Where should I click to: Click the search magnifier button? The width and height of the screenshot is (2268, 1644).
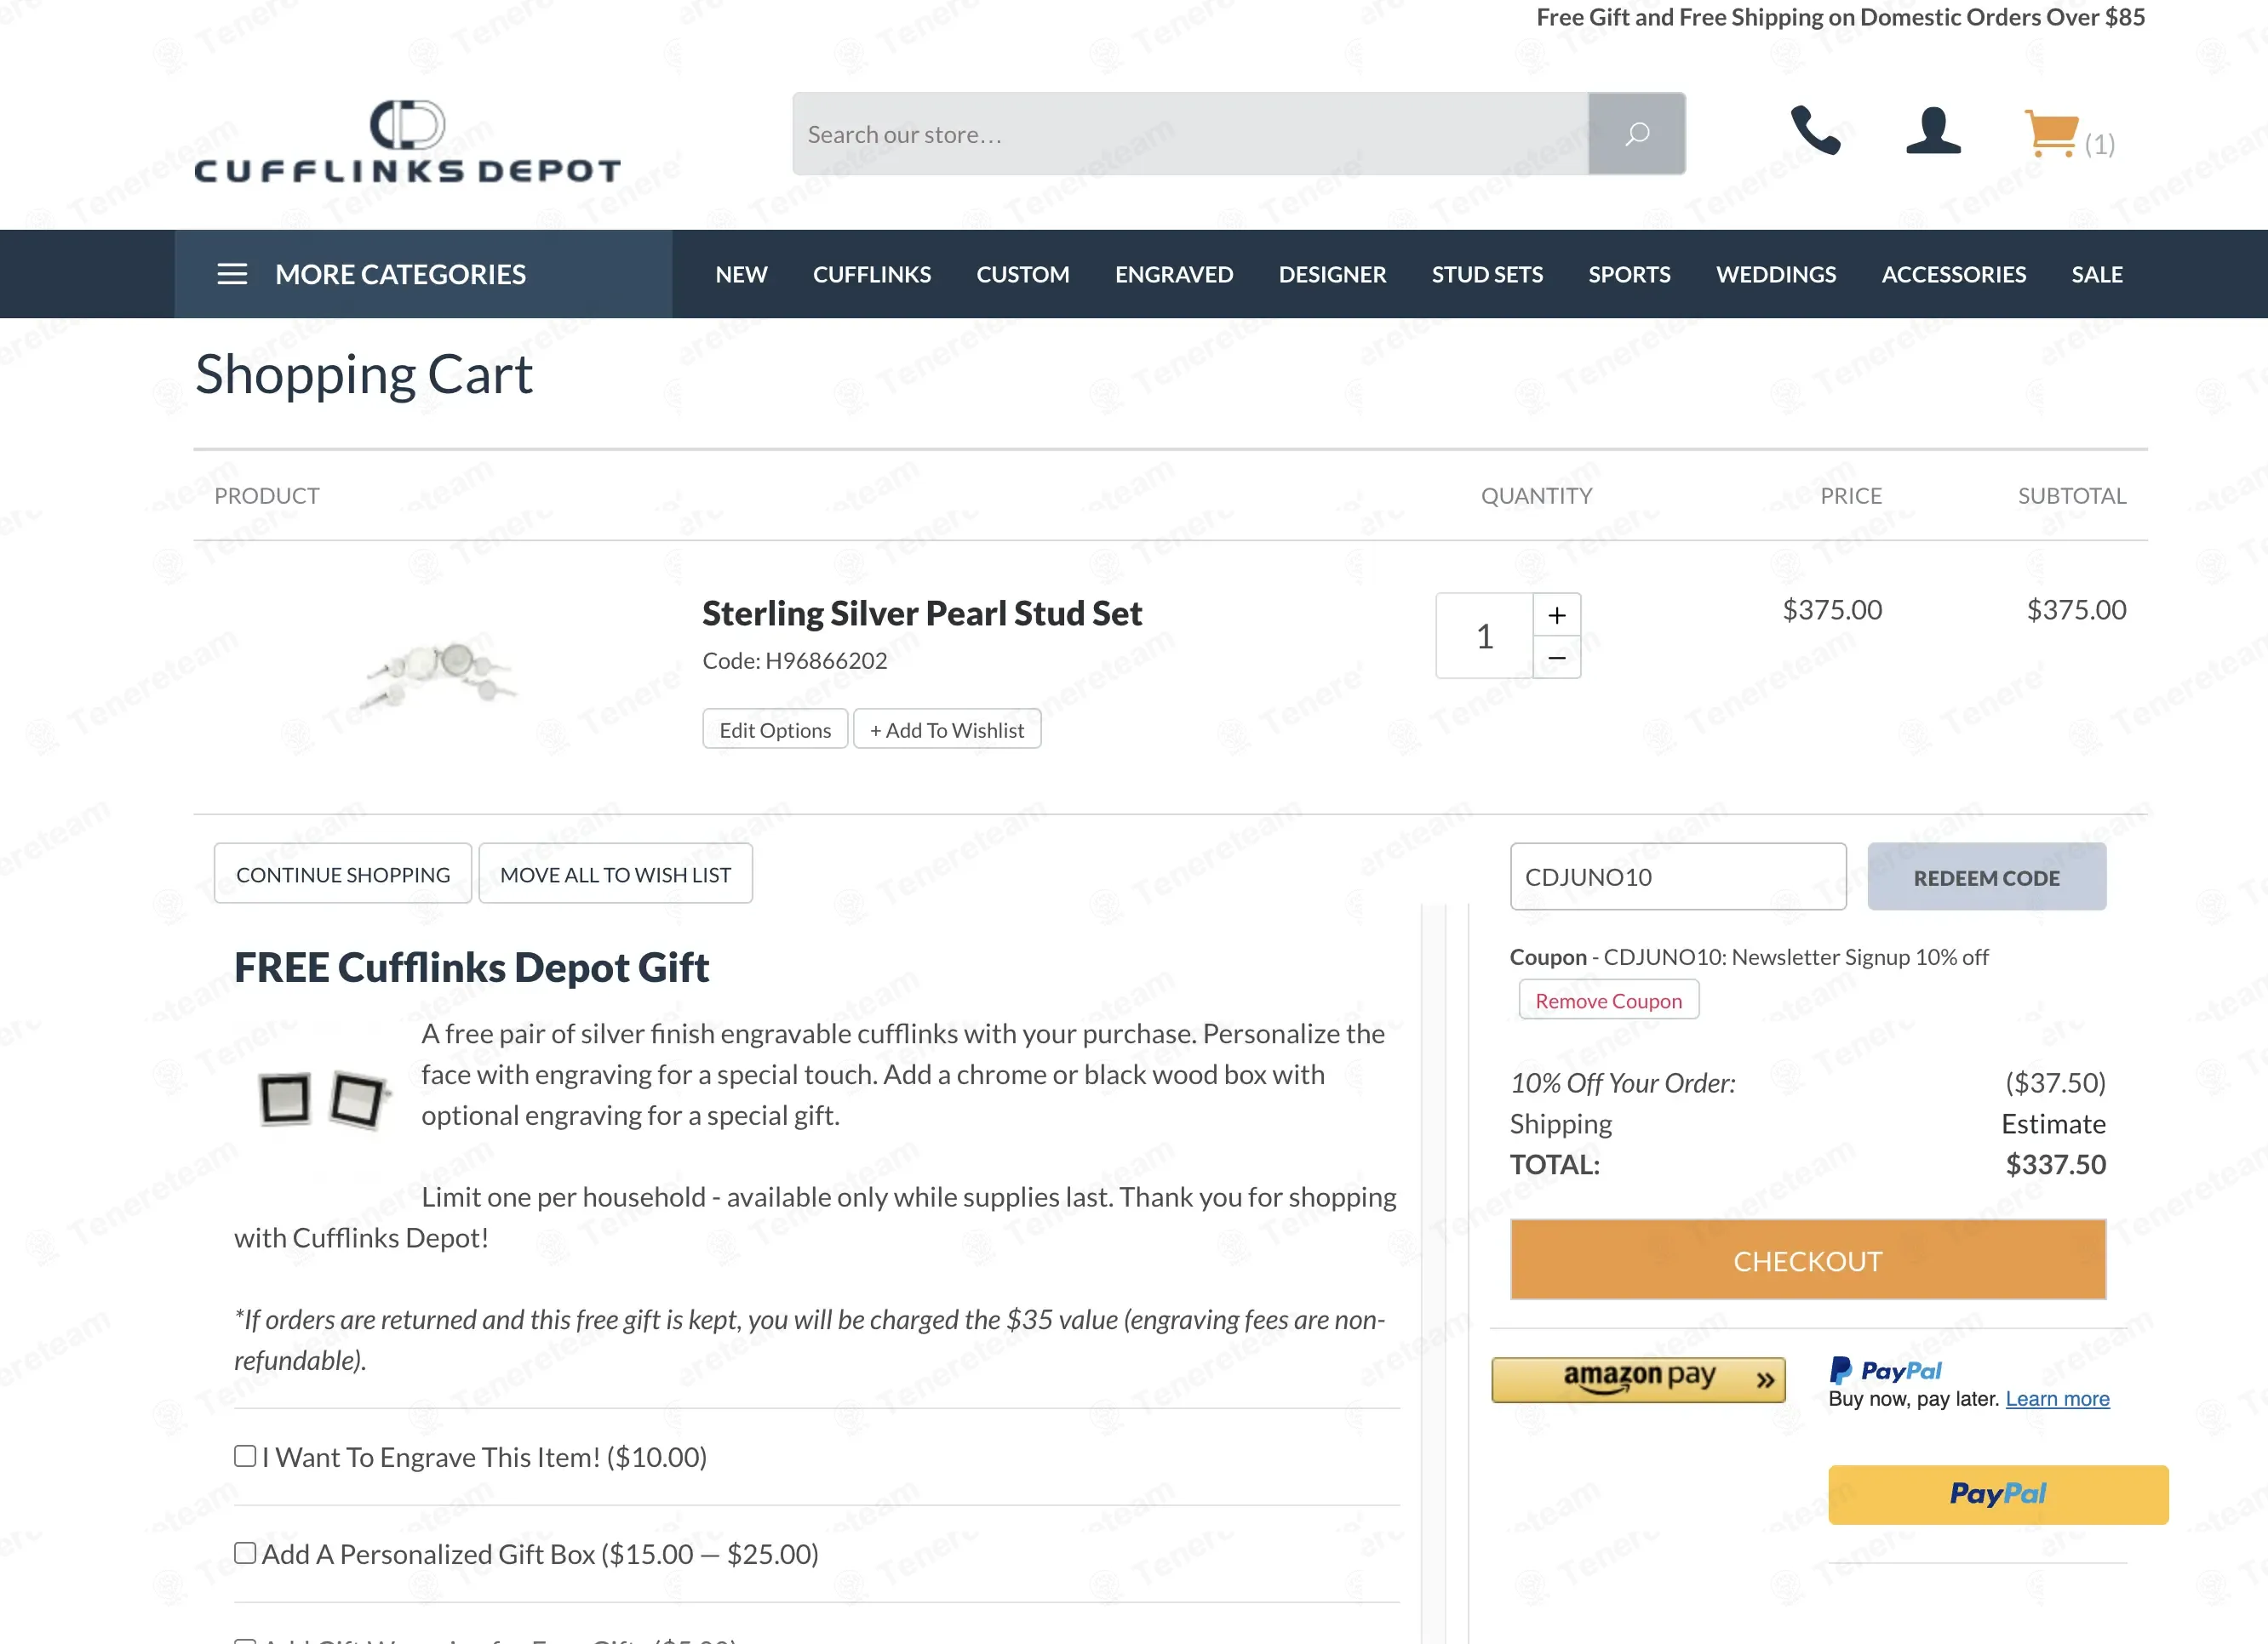click(x=1636, y=134)
